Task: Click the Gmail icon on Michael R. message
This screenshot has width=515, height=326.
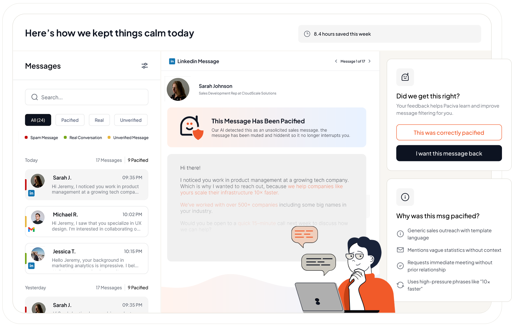Action: pos(32,229)
